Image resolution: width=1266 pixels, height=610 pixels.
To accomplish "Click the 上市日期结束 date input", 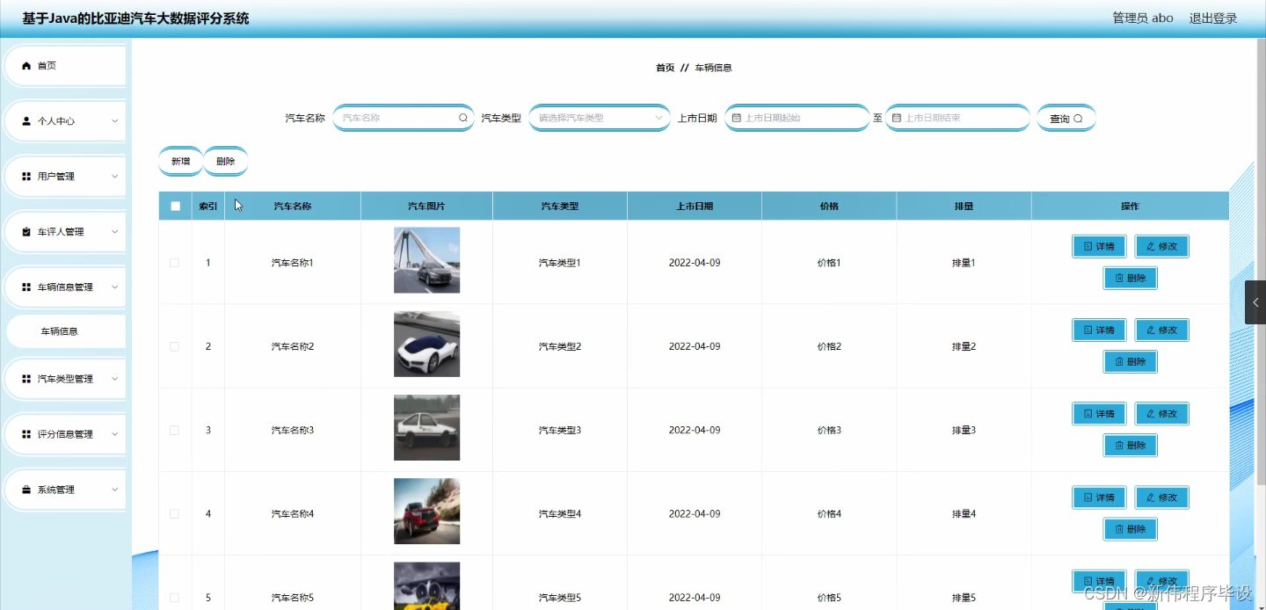I will [x=957, y=118].
